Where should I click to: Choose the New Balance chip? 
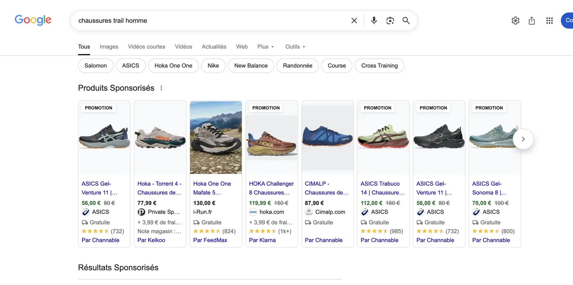pyautogui.click(x=251, y=66)
